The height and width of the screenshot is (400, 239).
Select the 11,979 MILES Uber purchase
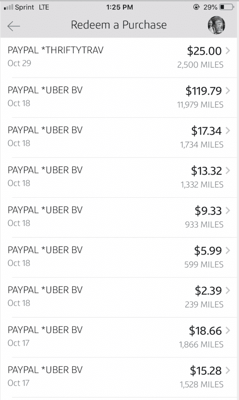(x=119, y=98)
